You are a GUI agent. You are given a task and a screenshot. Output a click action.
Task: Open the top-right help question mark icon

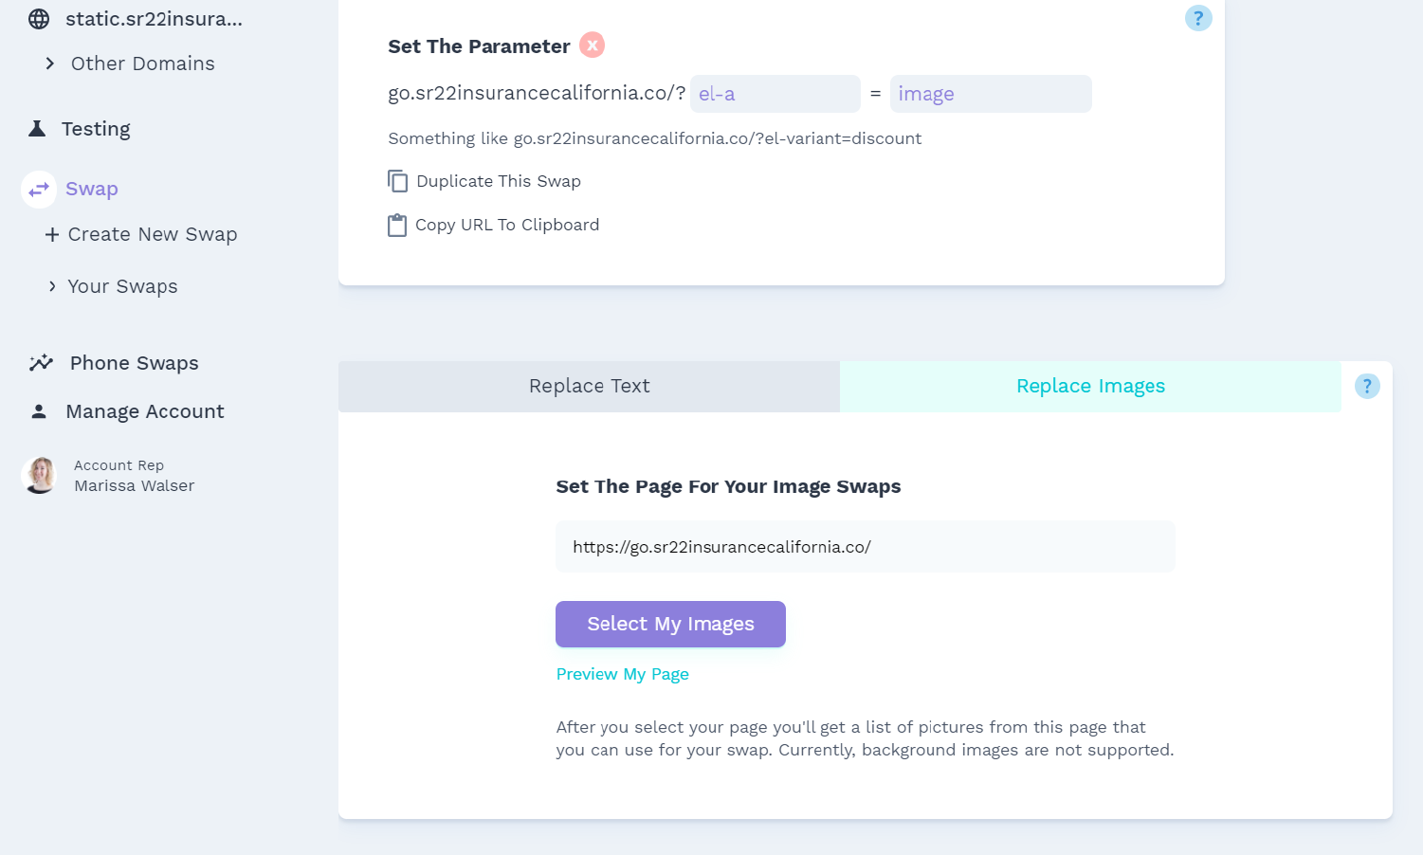1198,17
